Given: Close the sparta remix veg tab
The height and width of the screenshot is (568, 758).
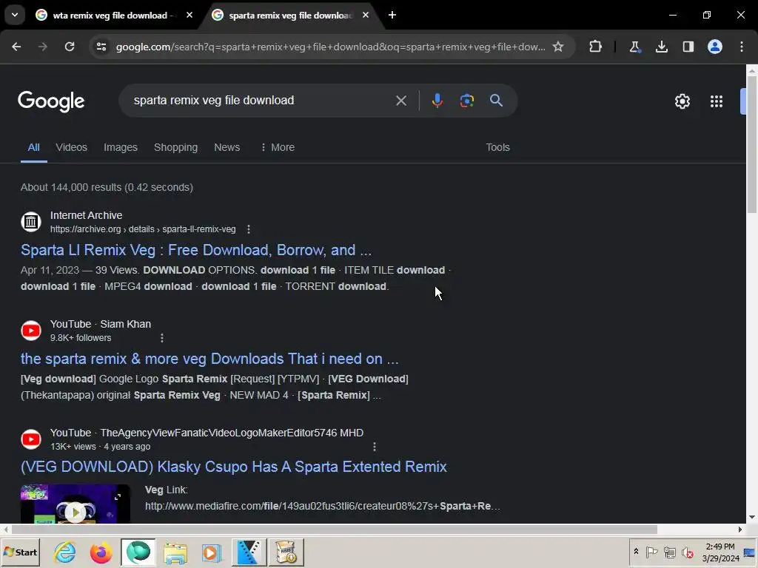Looking at the screenshot, I should point(366,15).
